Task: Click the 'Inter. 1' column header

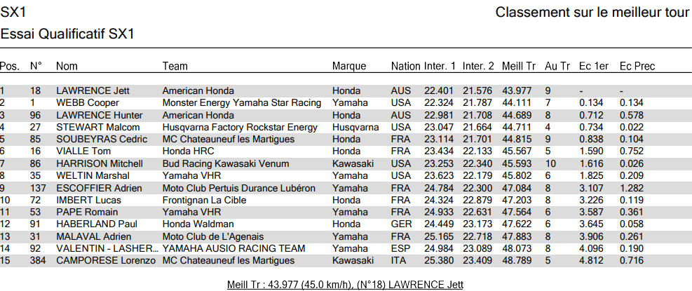Action: pyautogui.click(x=440, y=66)
